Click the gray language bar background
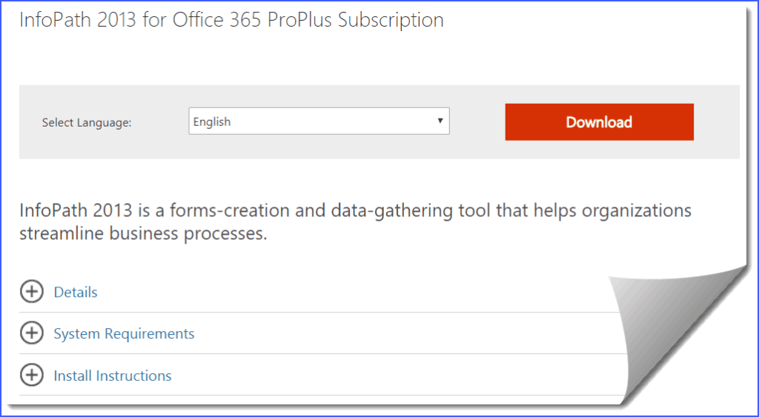The image size is (759, 417). pyautogui.click(x=474, y=148)
